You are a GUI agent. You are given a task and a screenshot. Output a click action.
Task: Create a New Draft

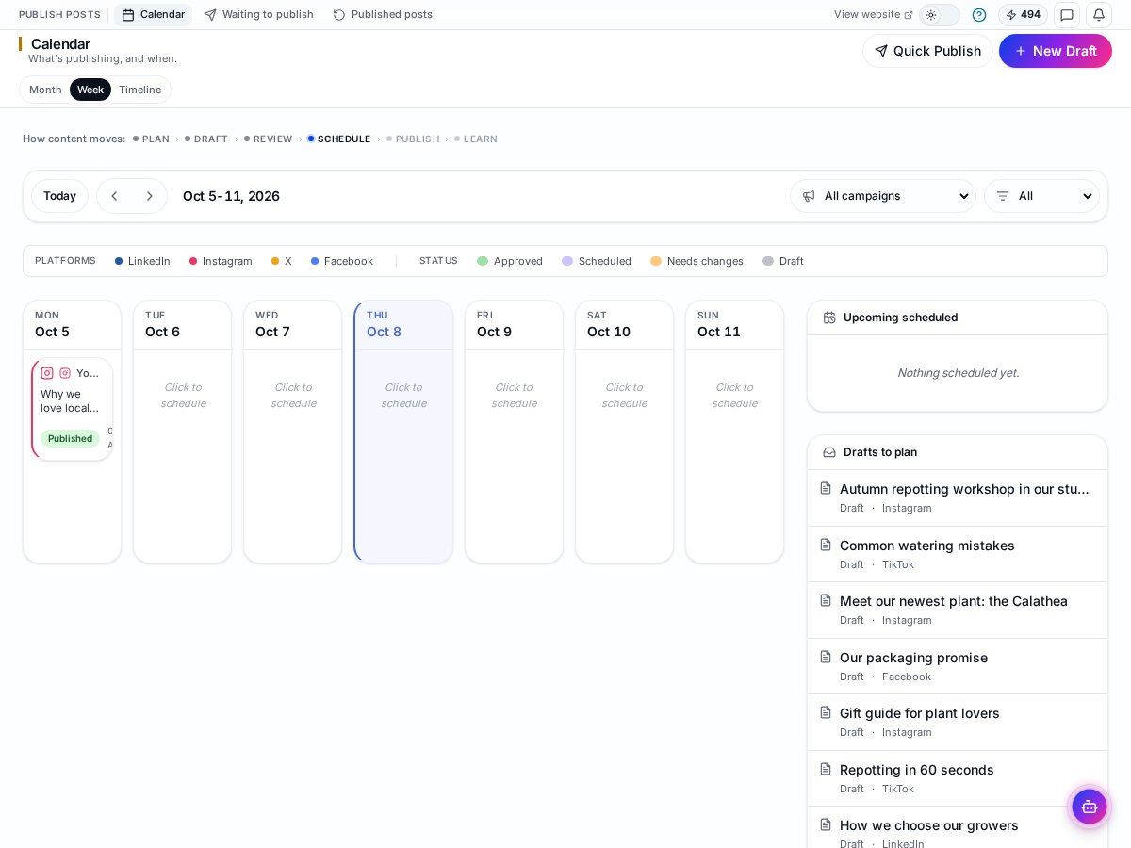click(x=1056, y=51)
